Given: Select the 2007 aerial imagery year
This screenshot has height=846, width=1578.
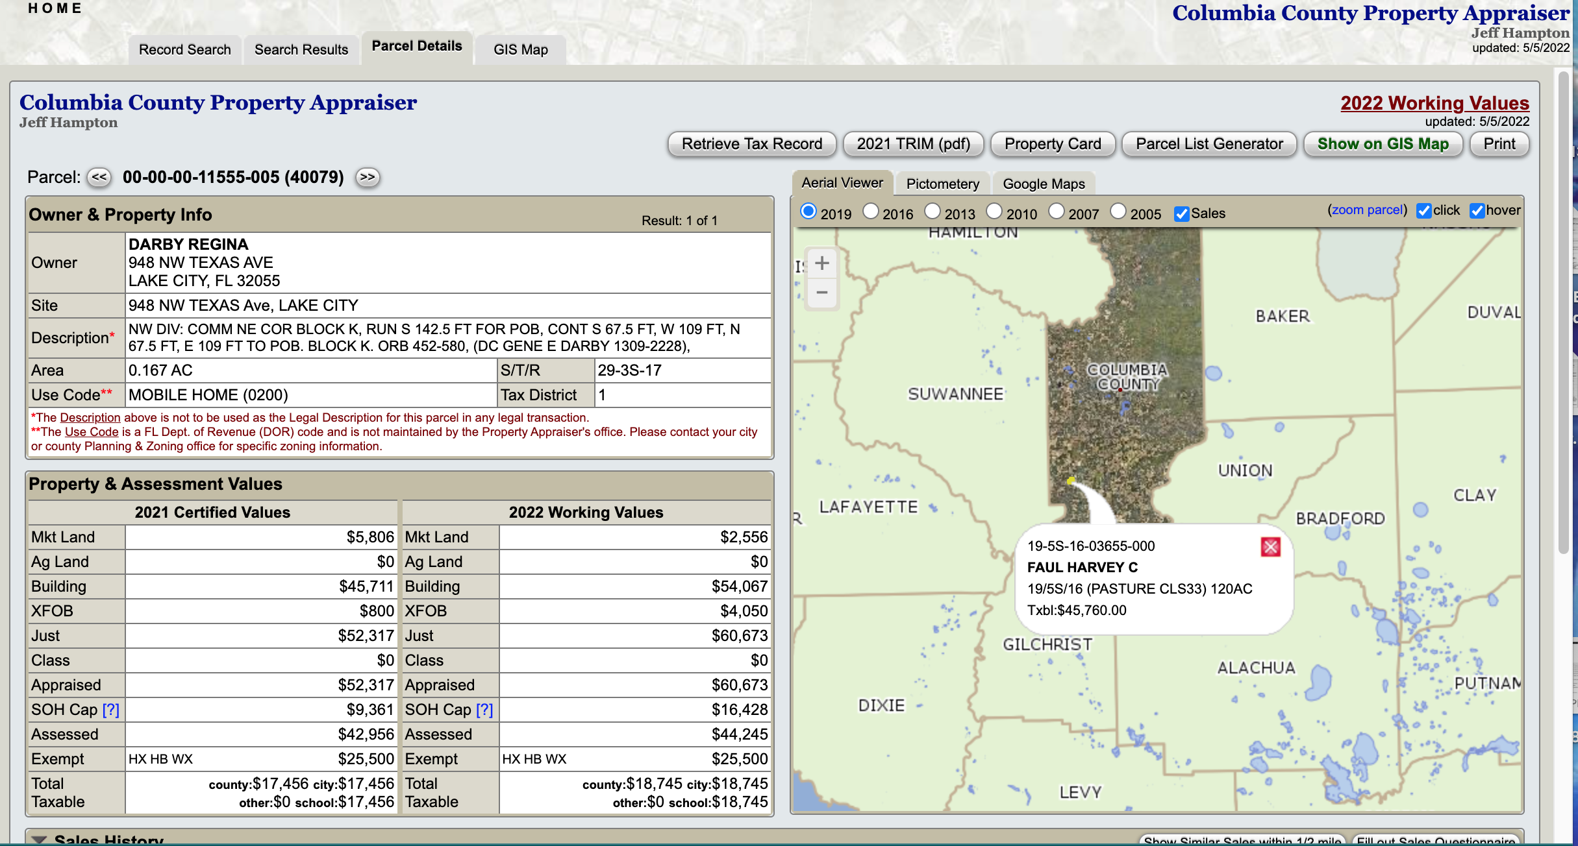Looking at the screenshot, I should (x=1057, y=211).
